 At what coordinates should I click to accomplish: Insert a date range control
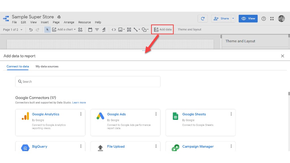90,29
